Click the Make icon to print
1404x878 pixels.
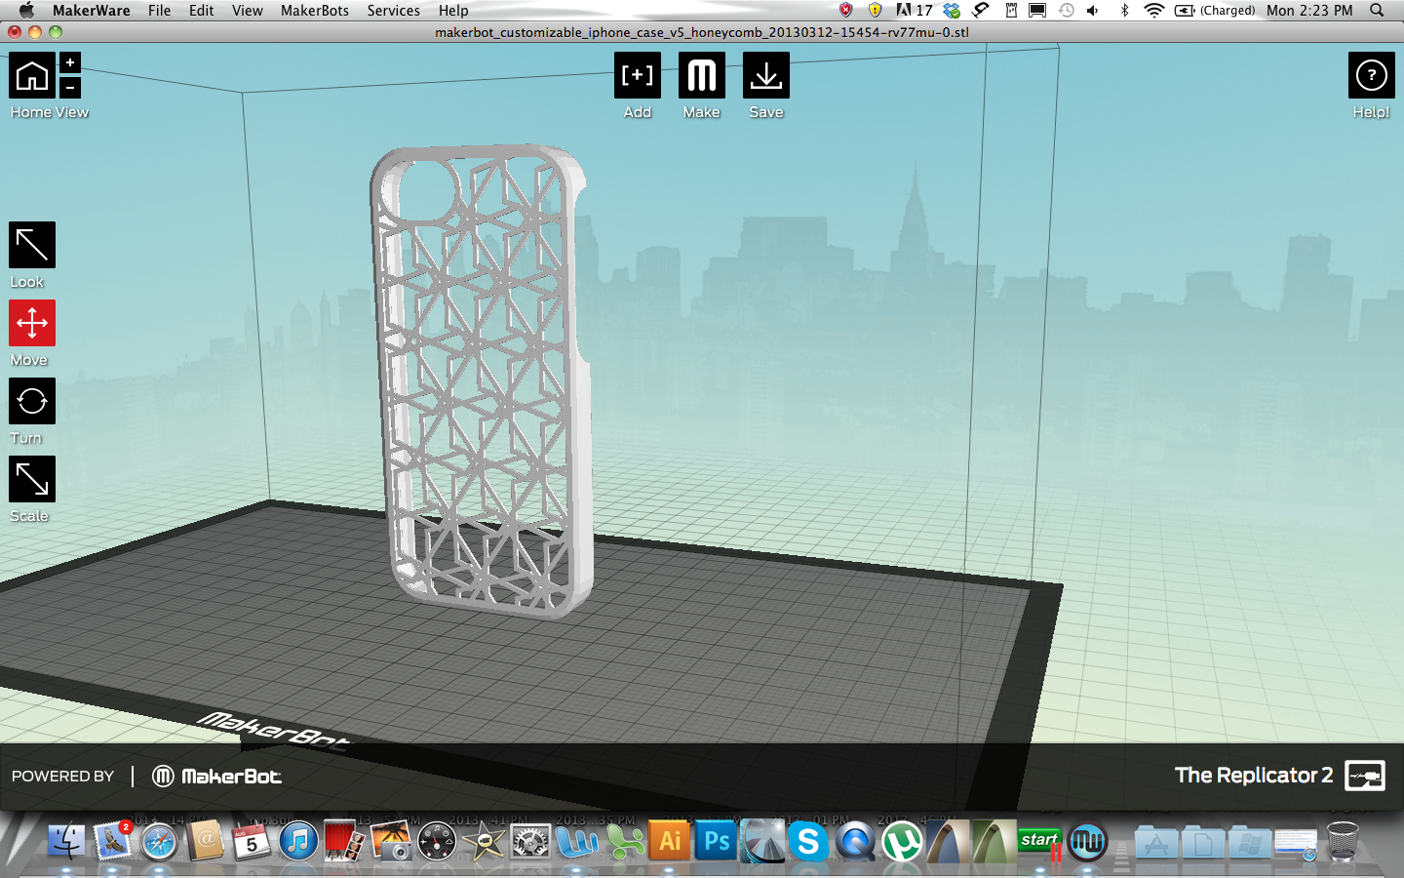702,75
